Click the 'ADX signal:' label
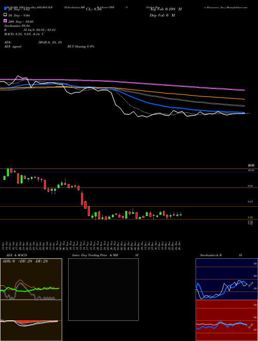Image resolution: width=258 pixels, height=341 pixels. click(x=13, y=47)
